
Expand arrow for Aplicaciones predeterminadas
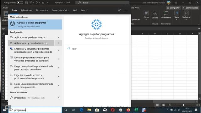tap(58, 37)
